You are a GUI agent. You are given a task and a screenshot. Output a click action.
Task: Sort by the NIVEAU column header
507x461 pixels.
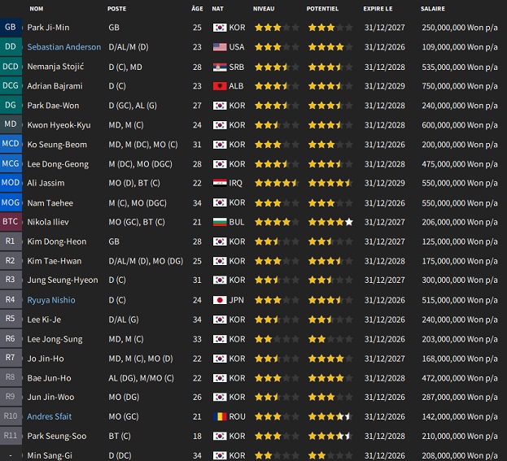(264, 9)
